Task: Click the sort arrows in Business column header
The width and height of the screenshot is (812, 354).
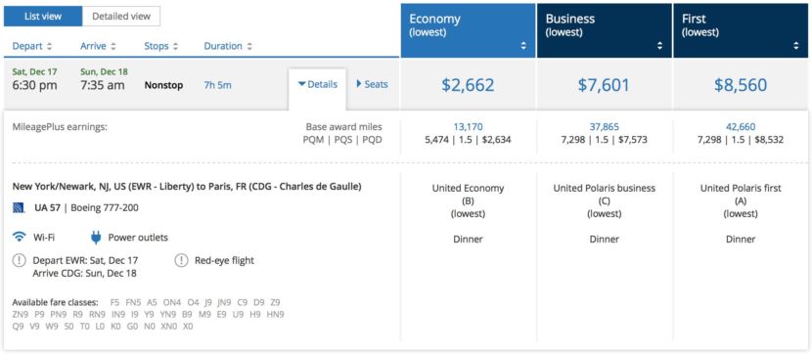Action: [659, 46]
